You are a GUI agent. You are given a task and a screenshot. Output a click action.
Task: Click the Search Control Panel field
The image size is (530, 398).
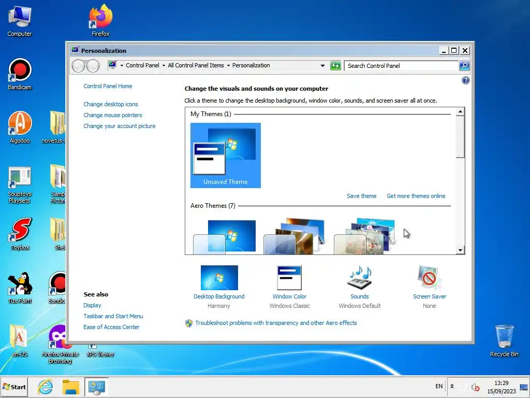pos(401,66)
